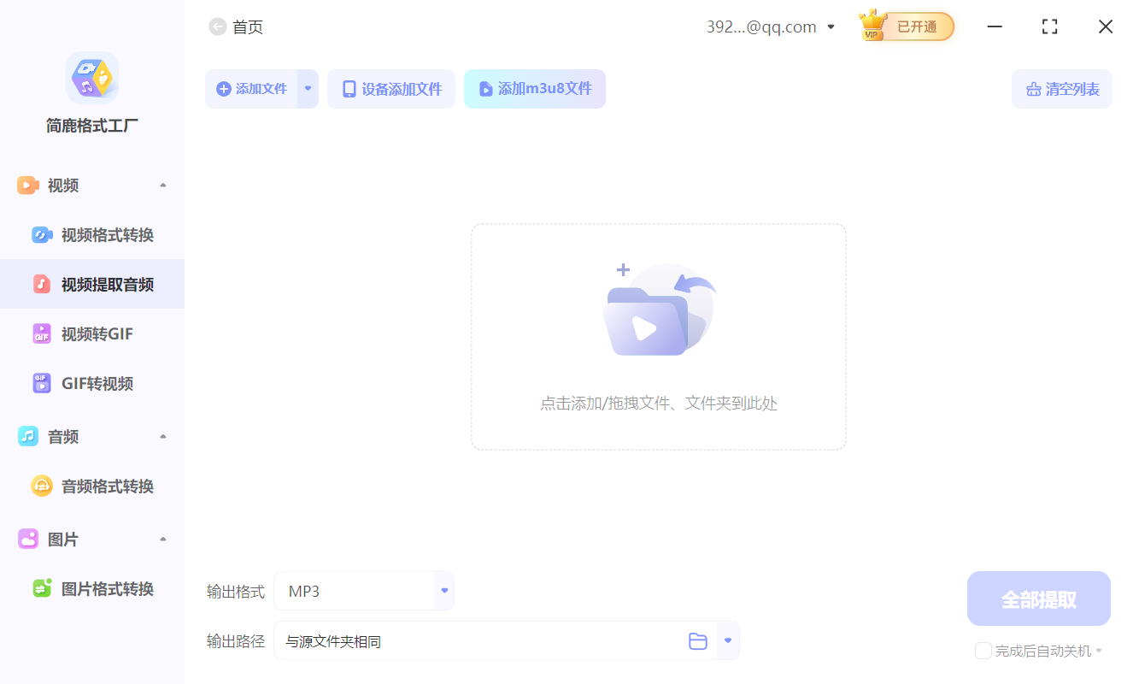Click the 视频提取音频 music note icon

42,284
